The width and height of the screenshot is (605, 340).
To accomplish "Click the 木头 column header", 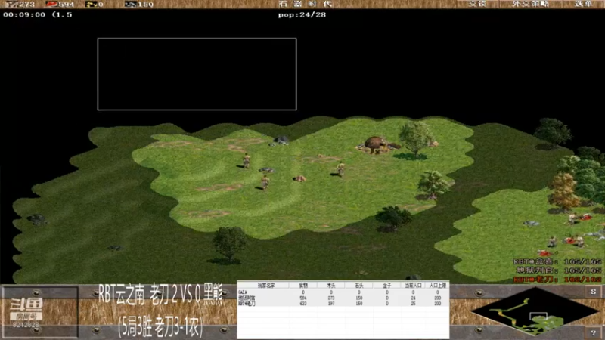I will (x=331, y=286).
